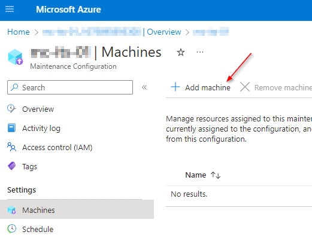Click the purple Tags icon
This screenshot has height=241, width=312.
11,166
